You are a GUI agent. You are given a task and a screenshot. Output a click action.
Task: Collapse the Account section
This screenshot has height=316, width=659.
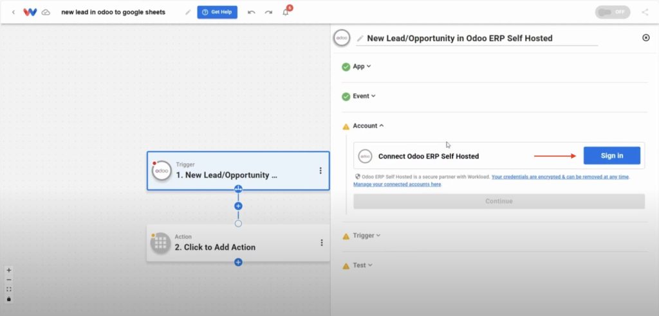368,126
